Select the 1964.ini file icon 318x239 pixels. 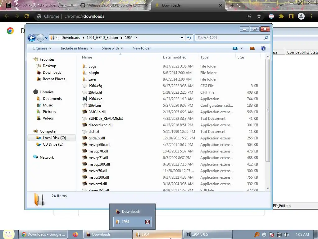pyautogui.click(x=84, y=105)
